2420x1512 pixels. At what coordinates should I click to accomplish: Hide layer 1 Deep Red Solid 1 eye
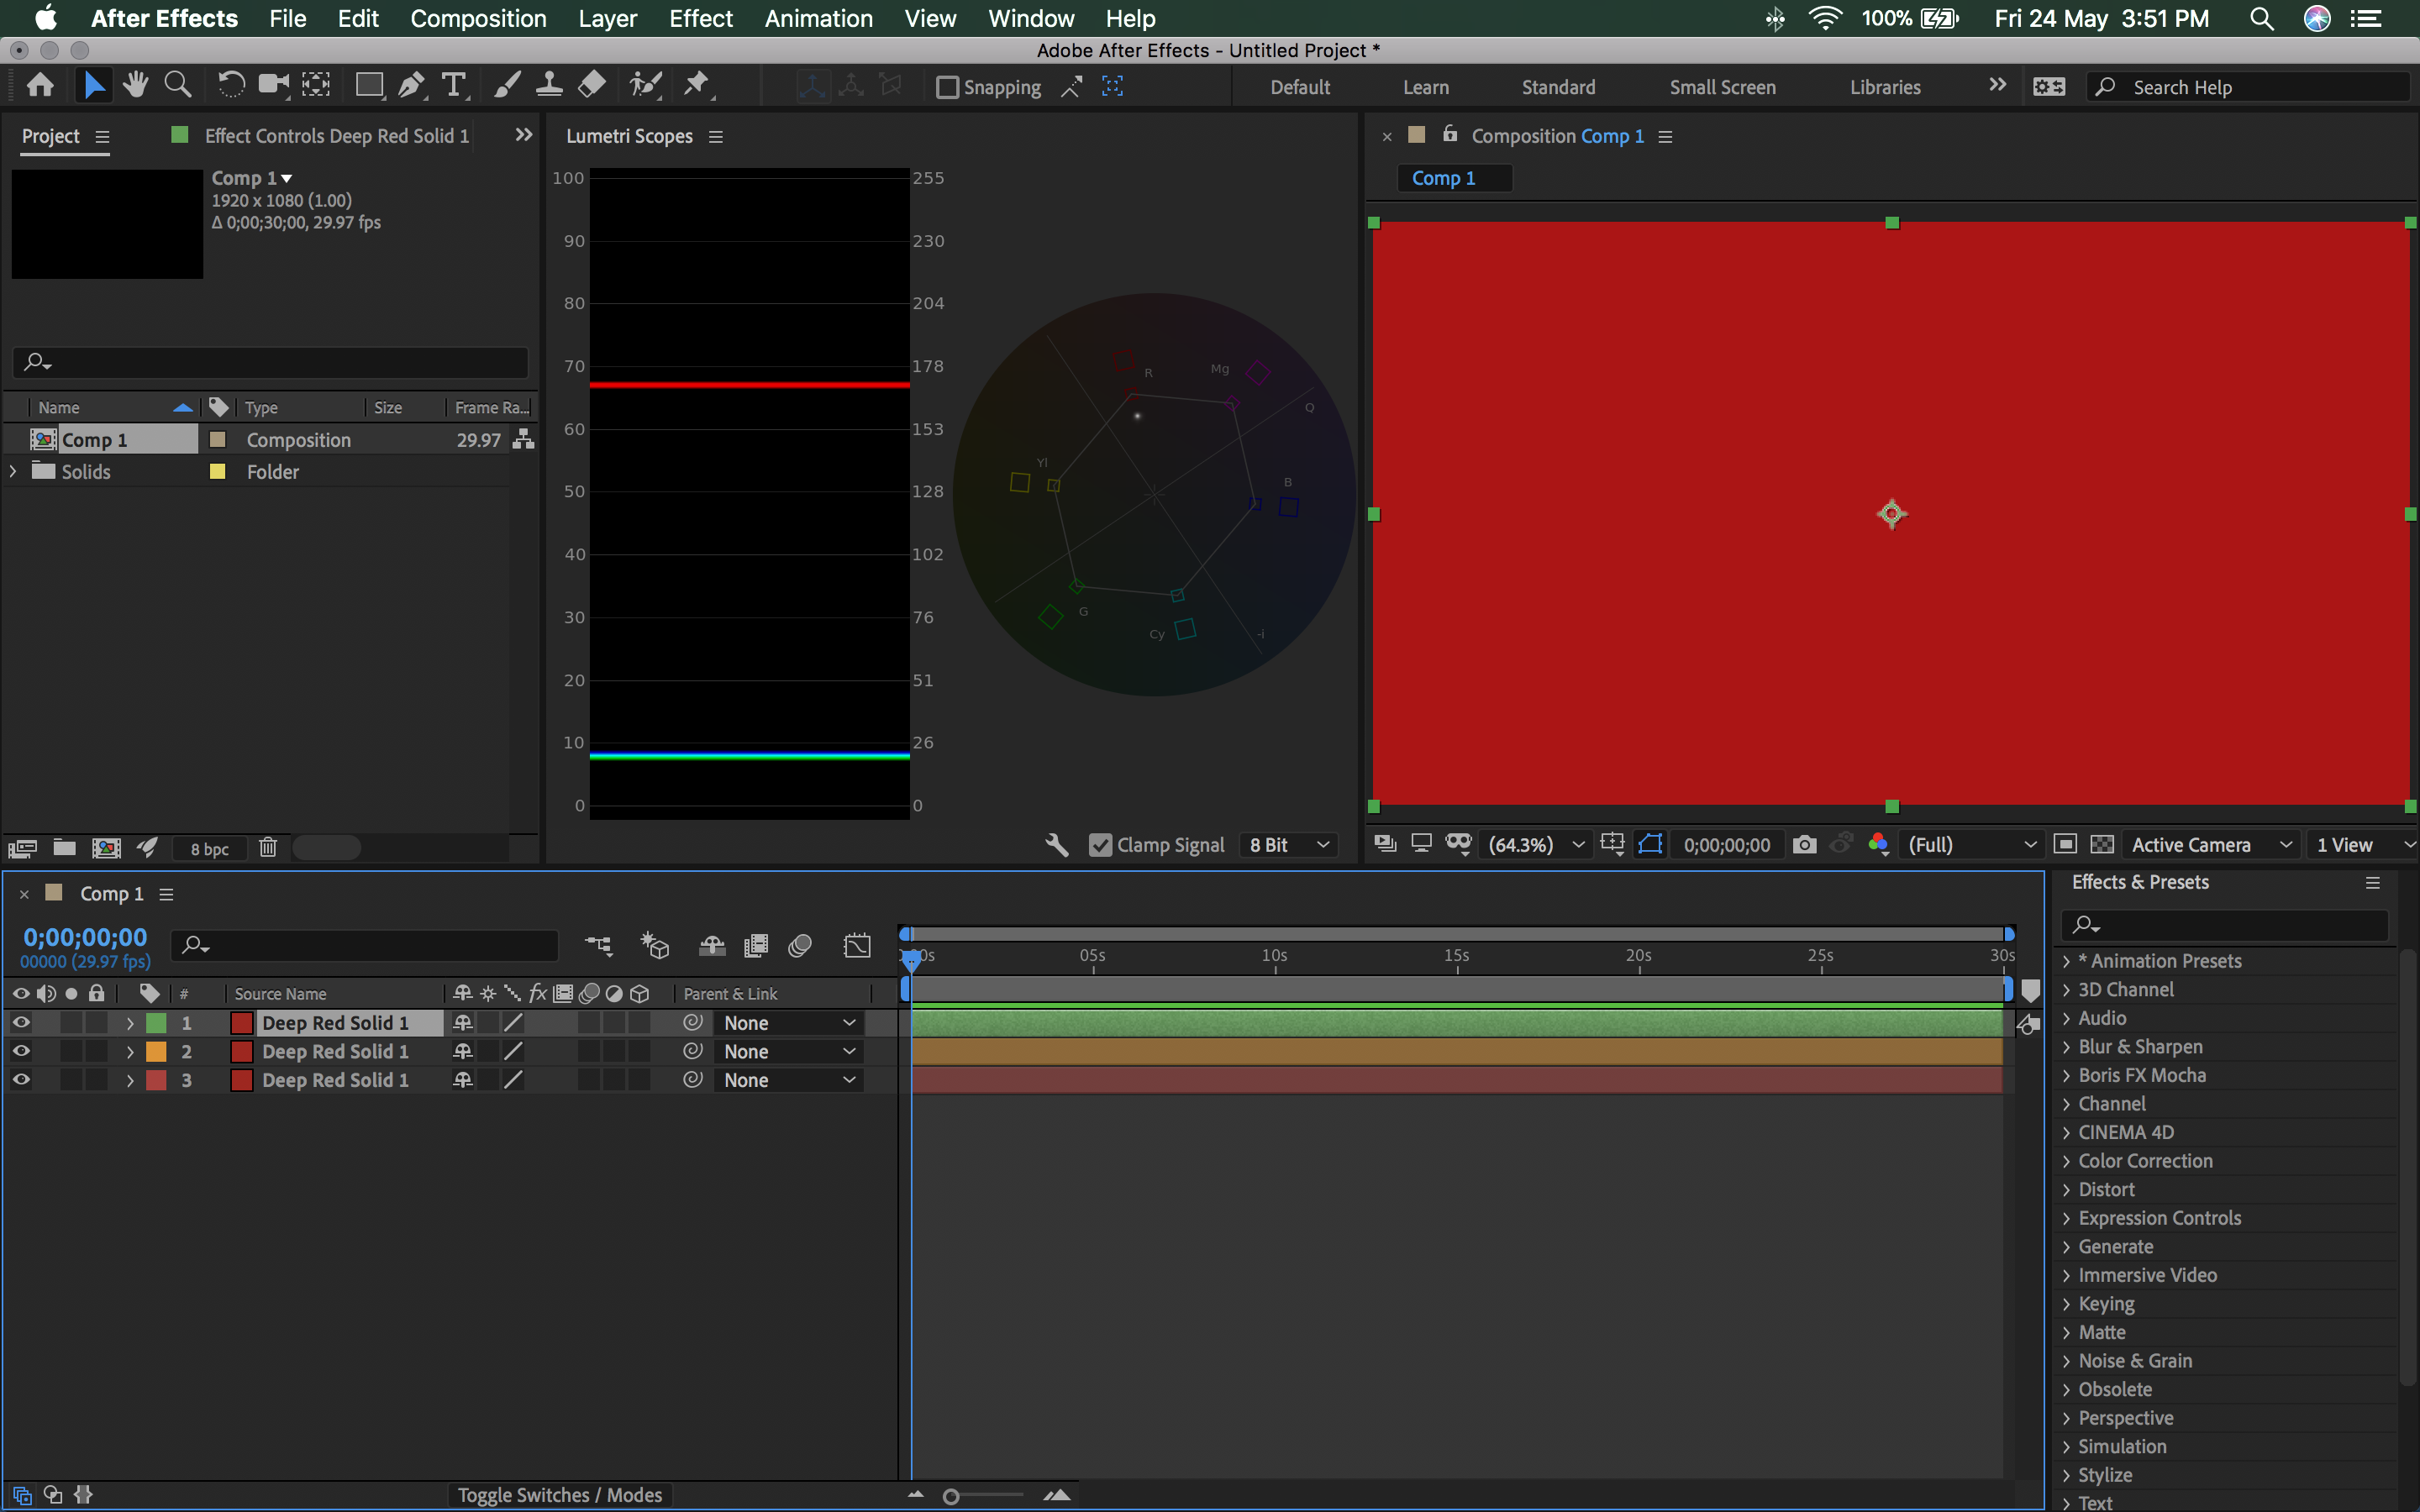point(21,1022)
